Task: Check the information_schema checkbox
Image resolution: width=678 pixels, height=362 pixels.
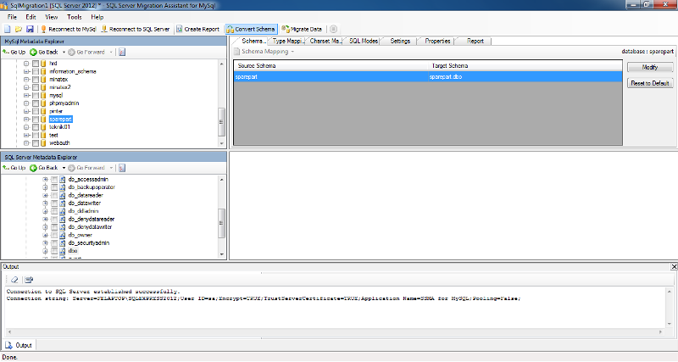Action: click(36, 71)
